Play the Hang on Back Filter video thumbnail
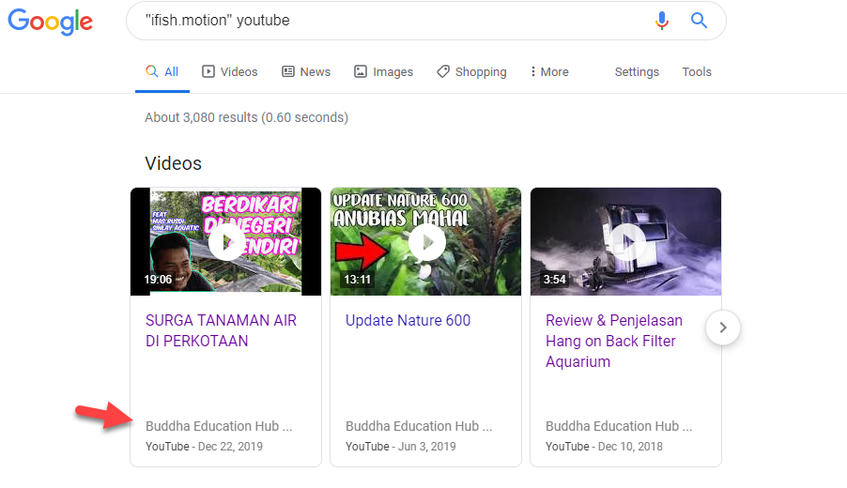 point(625,242)
